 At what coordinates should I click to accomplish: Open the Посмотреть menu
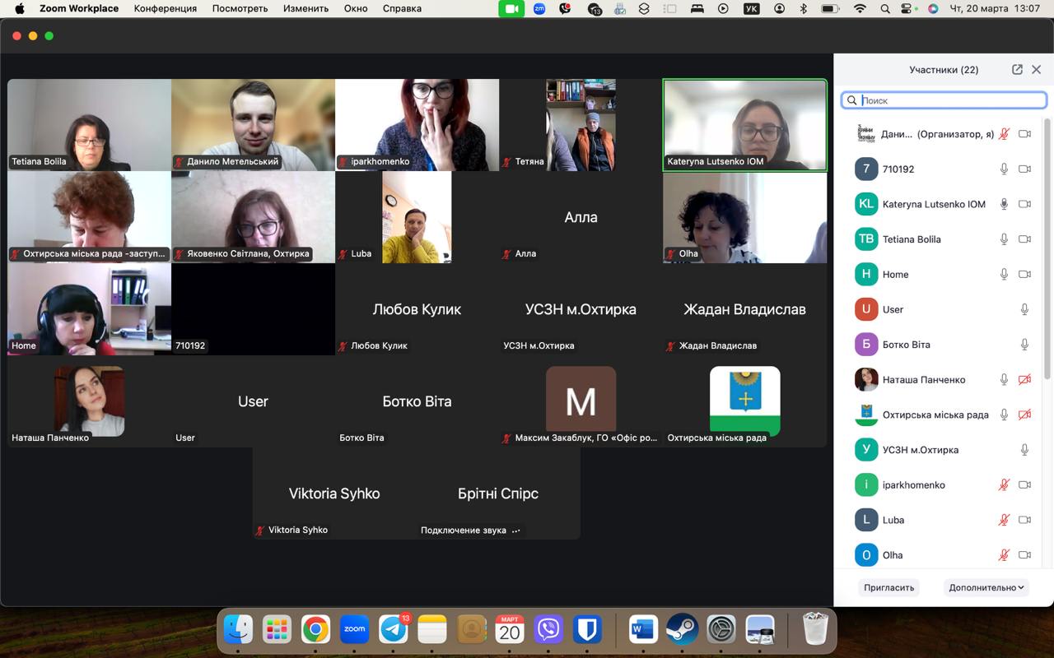pyautogui.click(x=240, y=8)
